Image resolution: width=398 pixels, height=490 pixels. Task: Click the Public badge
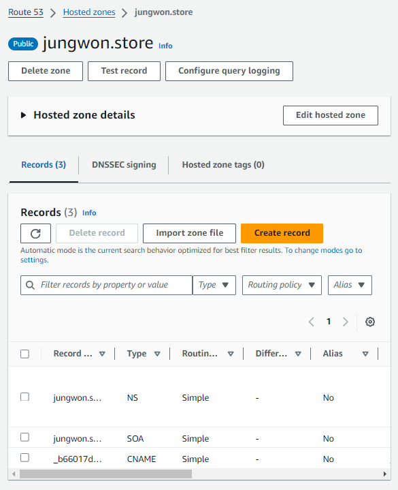pos(23,44)
